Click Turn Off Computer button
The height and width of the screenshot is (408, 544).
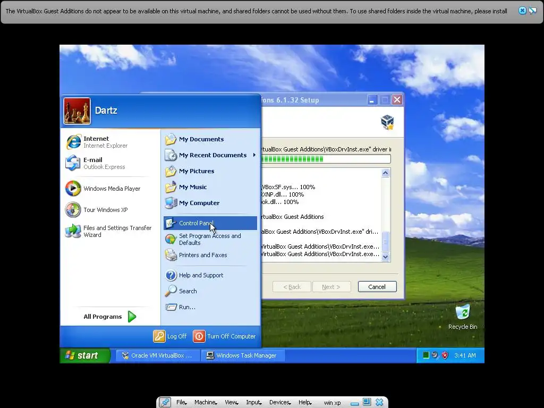click(x=225, y=336)
